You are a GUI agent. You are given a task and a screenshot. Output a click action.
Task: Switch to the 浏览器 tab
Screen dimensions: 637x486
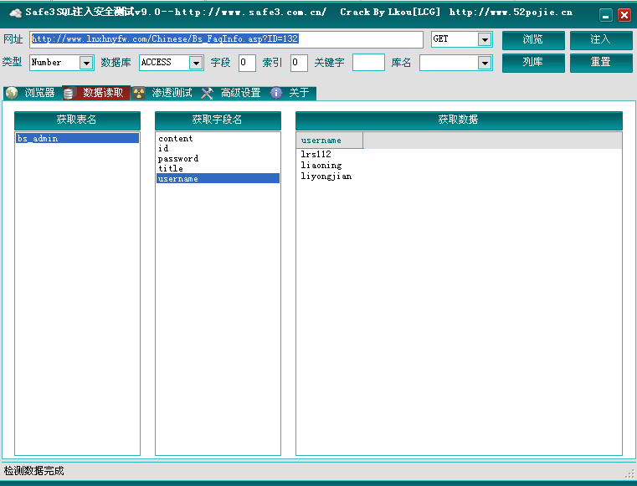pyautogui.click(x=33, y=93)
